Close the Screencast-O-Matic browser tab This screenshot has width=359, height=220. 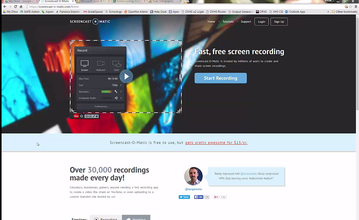tap(73, 1)
